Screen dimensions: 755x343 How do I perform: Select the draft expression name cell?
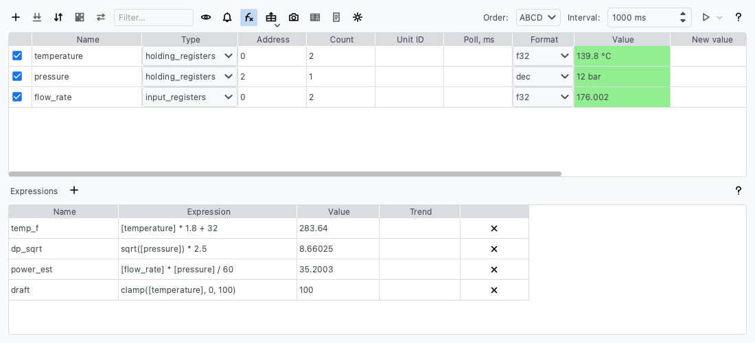pos(64,290)
